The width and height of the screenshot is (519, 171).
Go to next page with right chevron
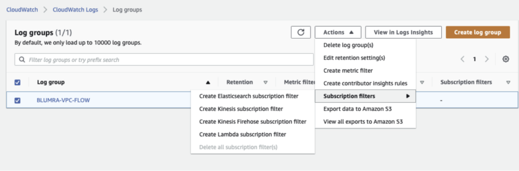coord(487,59)
